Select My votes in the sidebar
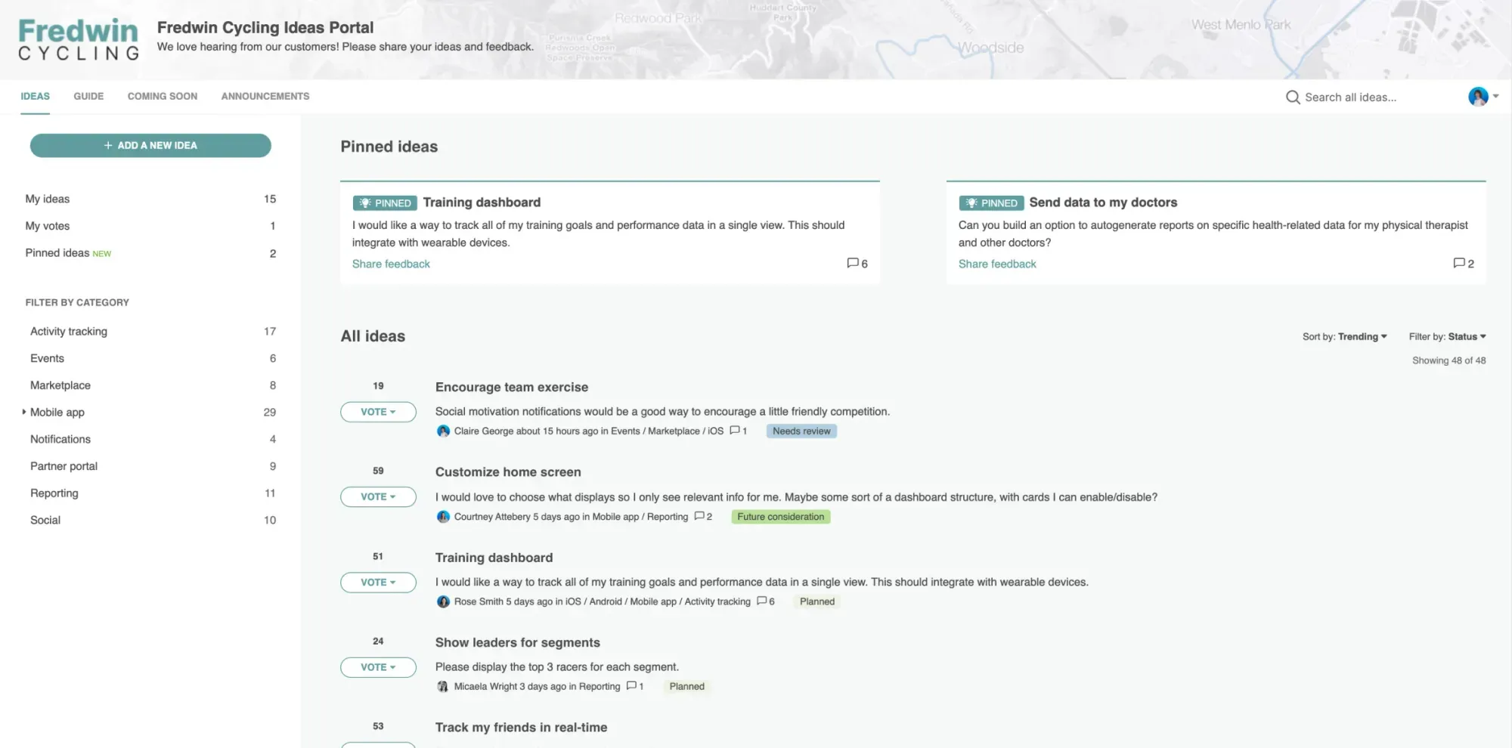The height and width of the screenshot is (748, 1512). pyautogui.click(x=47, y=225)
